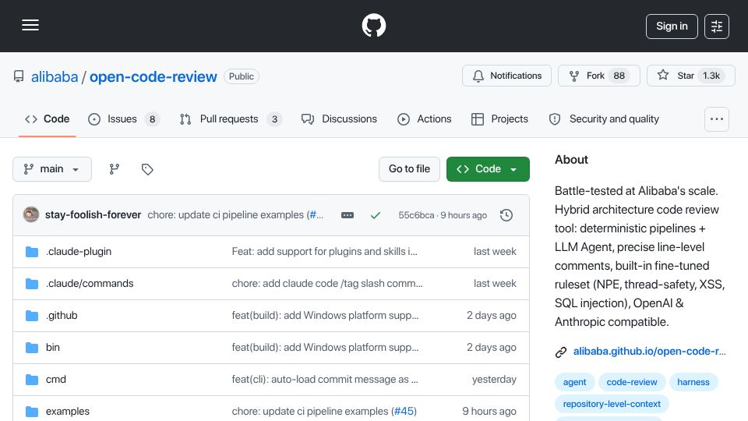Open the open-code-review repository link
Image resolution: width=748 pixels, height=421 pixels.
[x=153, y=76]
